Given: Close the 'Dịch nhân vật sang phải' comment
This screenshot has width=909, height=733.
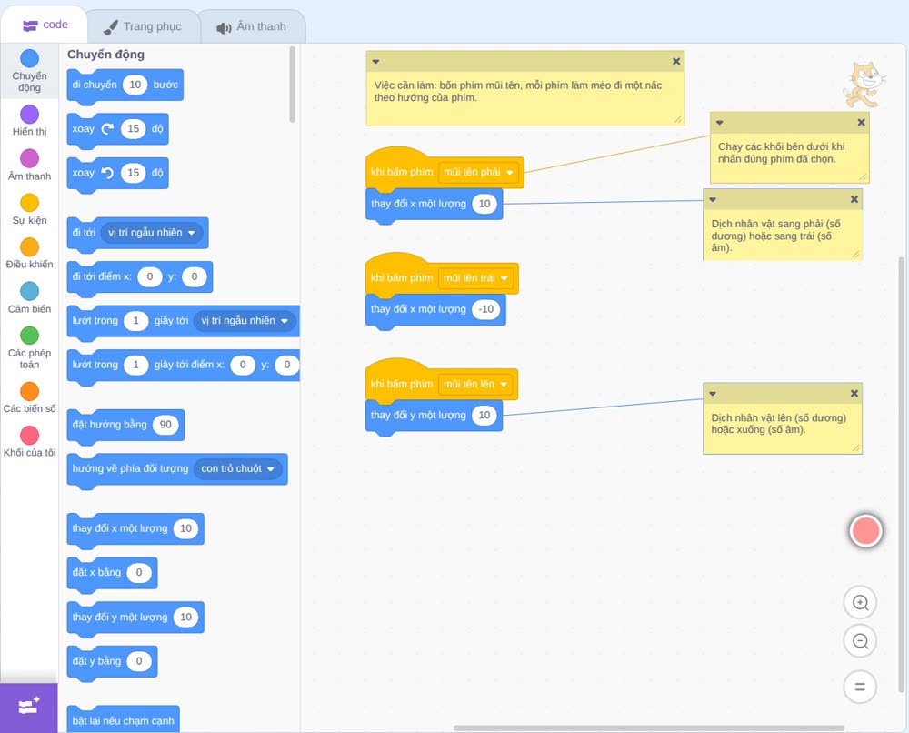Looking at the screenshot, I should point(854,199).
